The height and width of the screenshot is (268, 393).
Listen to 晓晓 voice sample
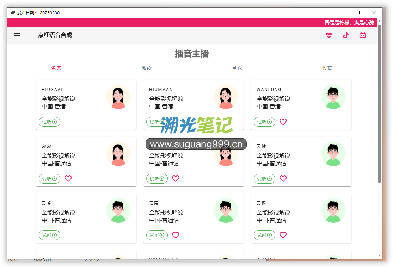(49, 179)
